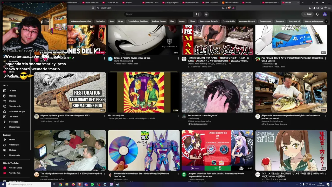This screenshot has height=187, width=332.
Task: Open options for Porsche Taycan video
Action: [178, 58]
